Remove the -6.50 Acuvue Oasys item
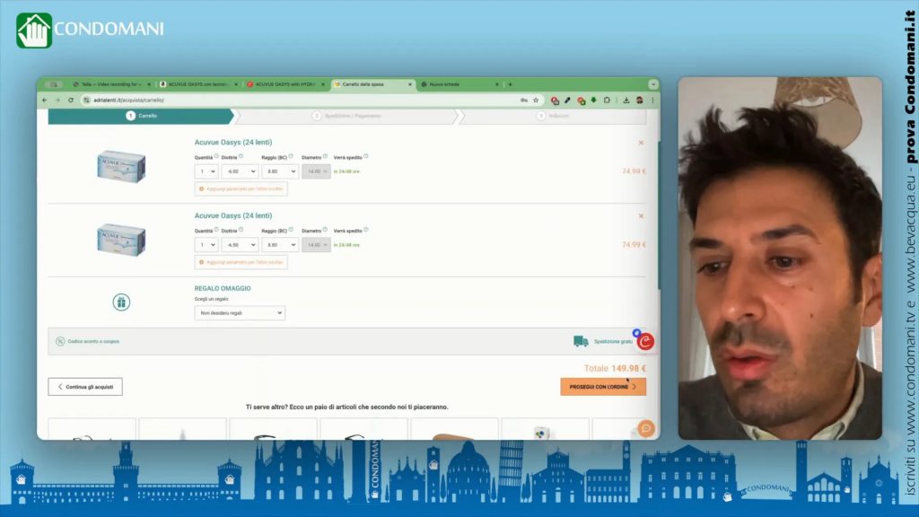 (x=641, y=216)
